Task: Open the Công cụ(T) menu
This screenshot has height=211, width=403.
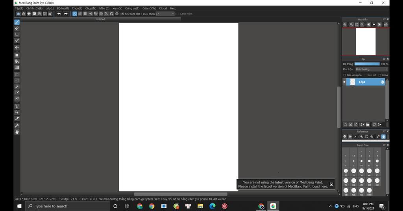Action: [x=132, y=8]
